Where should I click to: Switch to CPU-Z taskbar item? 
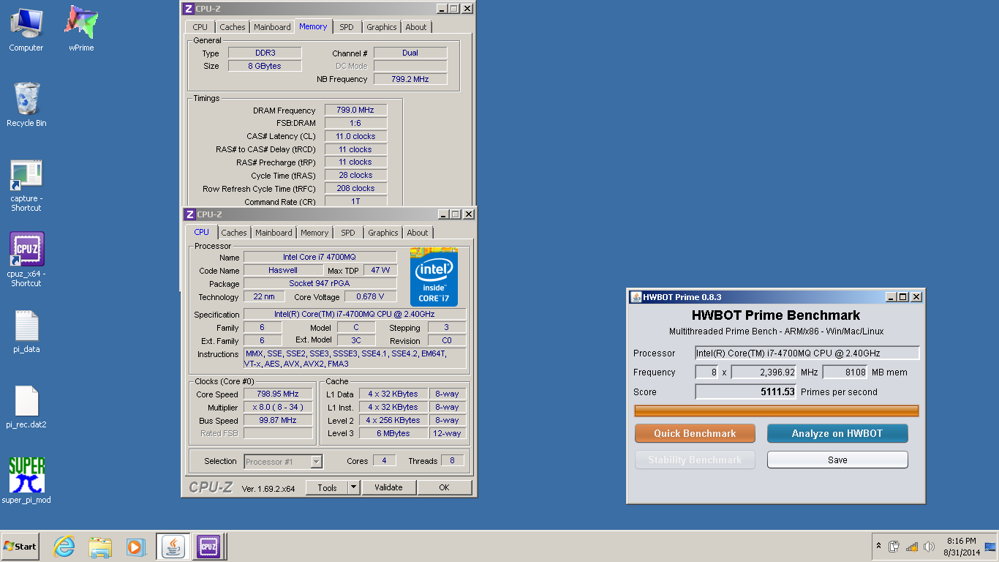click(208, 547)
